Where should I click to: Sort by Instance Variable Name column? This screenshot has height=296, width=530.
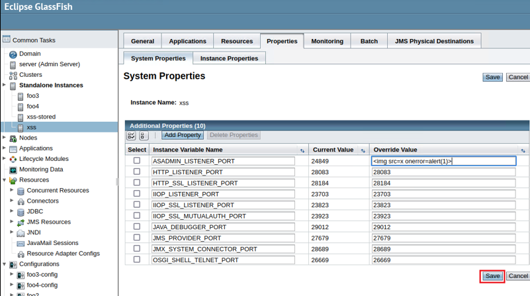302,150
